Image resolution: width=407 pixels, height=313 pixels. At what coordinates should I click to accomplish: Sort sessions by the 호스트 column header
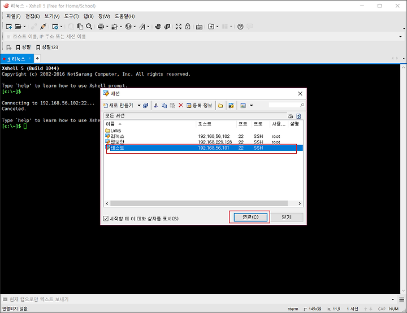[x=216, y=124]
